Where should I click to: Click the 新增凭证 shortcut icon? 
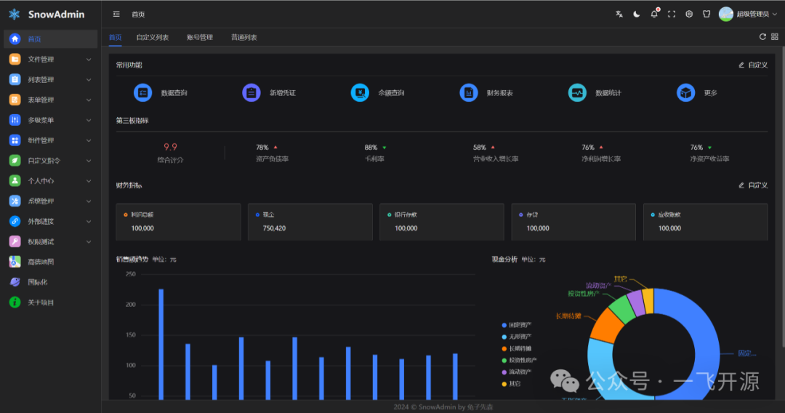(251, 93)
